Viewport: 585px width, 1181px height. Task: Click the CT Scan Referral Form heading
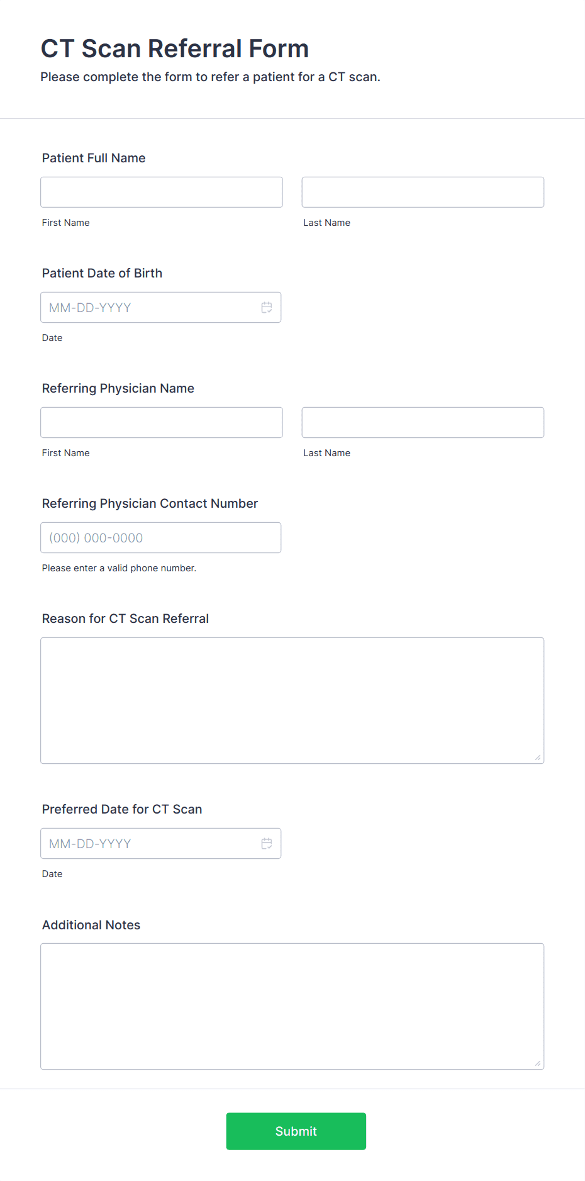point(175,48)
